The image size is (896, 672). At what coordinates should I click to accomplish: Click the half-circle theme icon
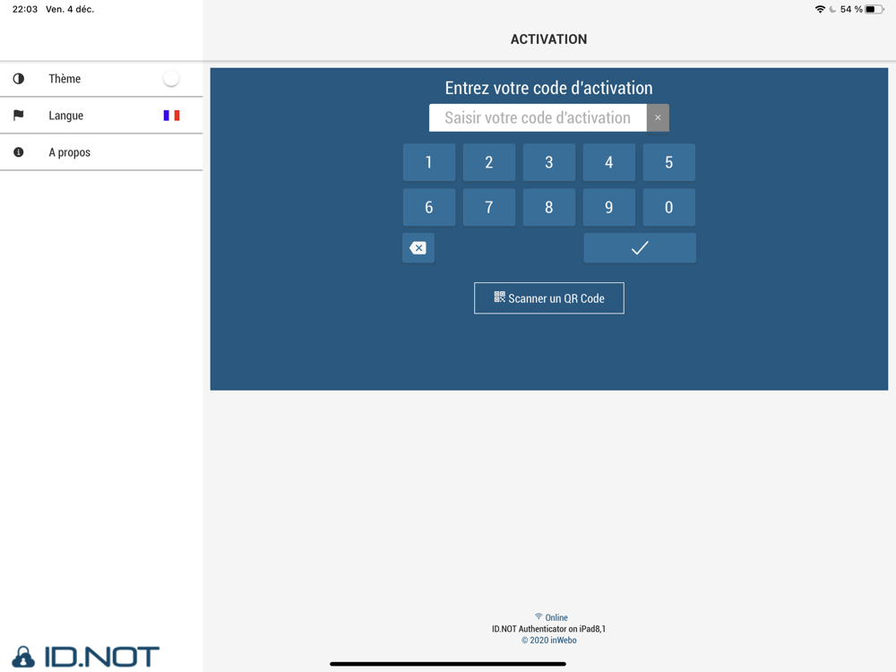18,78
